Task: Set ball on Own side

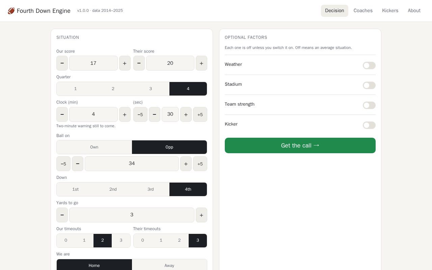Action: pyautogui.click(x=94, y=147)
